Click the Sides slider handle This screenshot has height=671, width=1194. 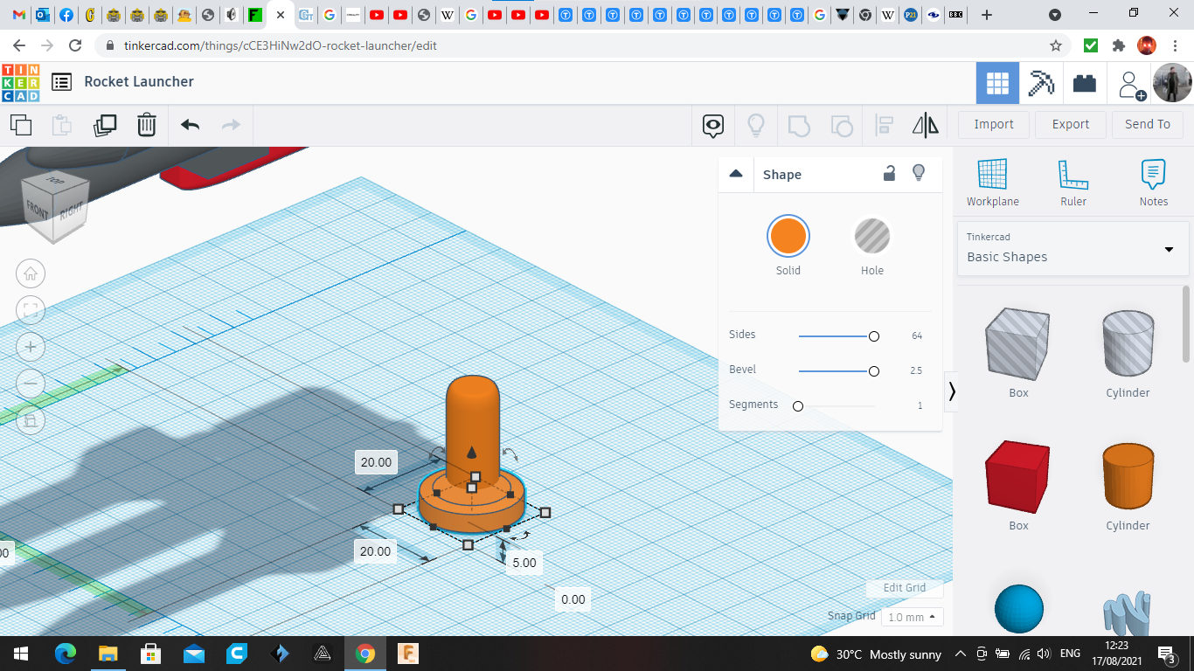874,336
